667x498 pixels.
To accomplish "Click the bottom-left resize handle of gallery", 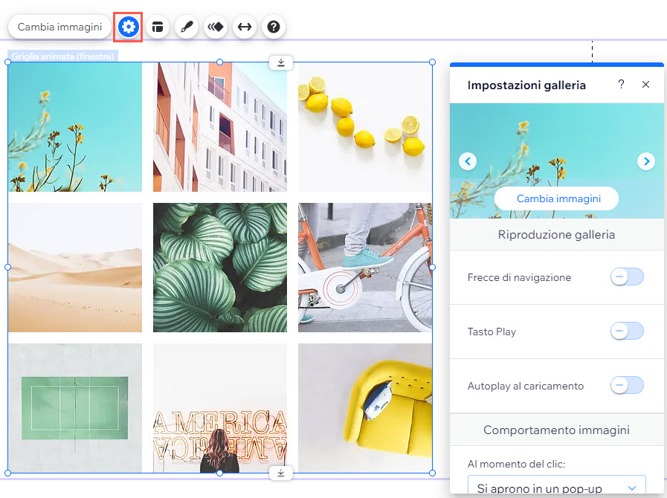I will tap(7, 473).
